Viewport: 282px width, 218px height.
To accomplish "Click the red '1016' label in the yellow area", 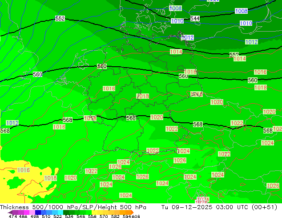I will [x=24, y=170].
